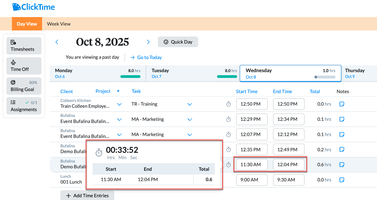Click Tuesday hours progress bar
Image resolution: width=377 pixels, height=200 pixels.
point(227,77)
